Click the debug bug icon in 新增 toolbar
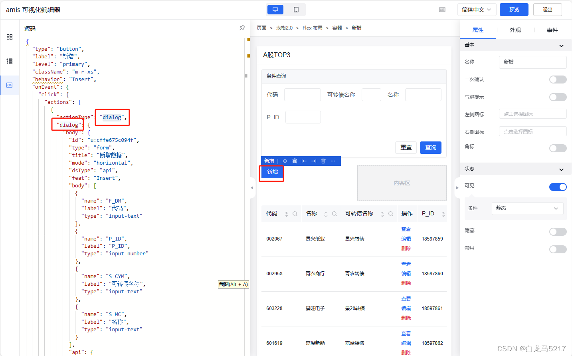Image resolution: width=572 pixels, height=356 pixels. (295, 161)
